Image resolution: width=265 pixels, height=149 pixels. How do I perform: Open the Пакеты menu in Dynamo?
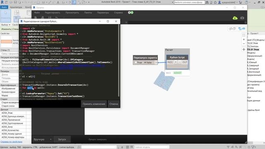(x=88, y=12)
